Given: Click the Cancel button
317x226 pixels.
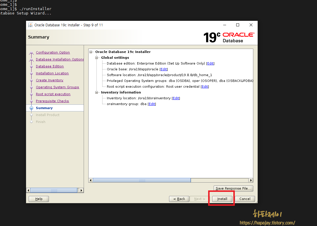Looking at the screenshot, I should [245, 199].
